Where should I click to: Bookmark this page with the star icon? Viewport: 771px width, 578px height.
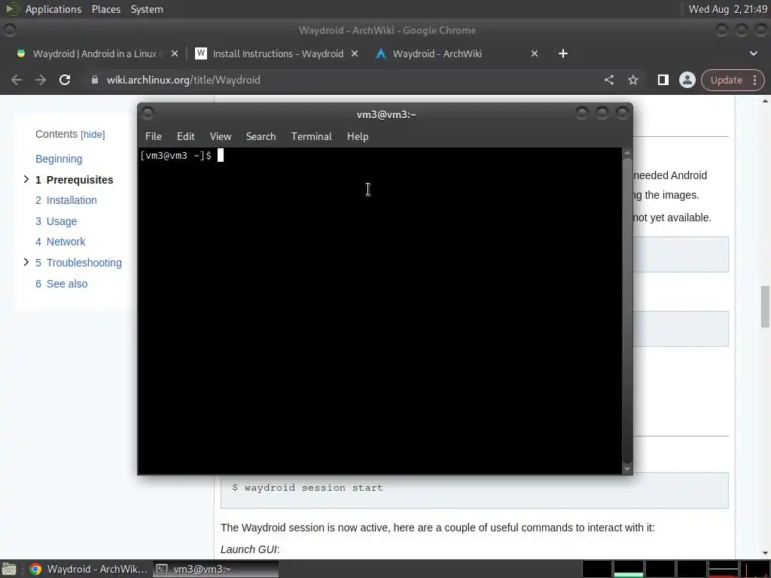pyautogui.click(x=633, y=80)
